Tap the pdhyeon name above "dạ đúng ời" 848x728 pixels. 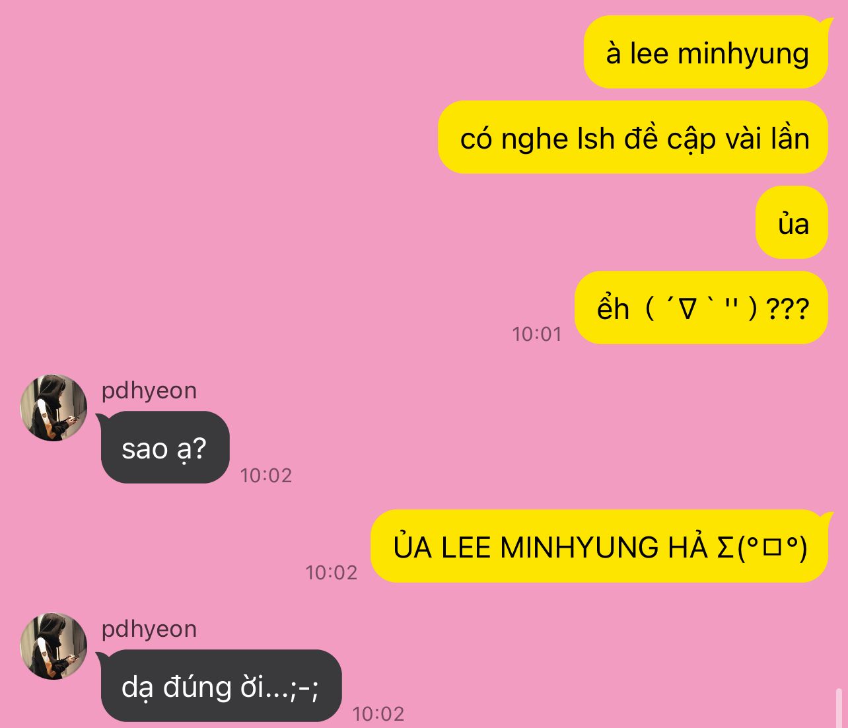[x=149, y=629]
